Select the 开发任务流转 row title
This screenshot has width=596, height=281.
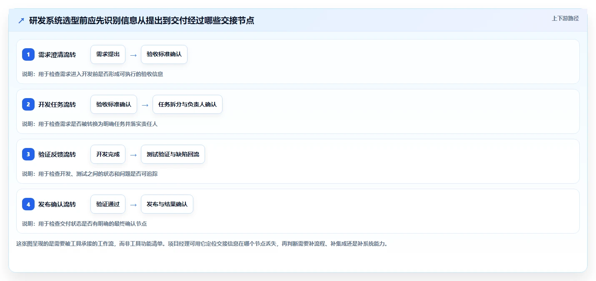pyautogui.click(x=57, y=104)
